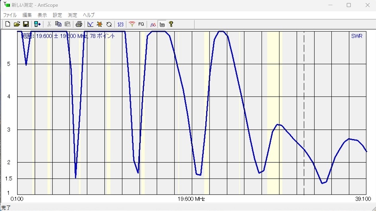Expand the 測定 menu
This screenshot has height=211, width=376.
click(x=73, y=15)
